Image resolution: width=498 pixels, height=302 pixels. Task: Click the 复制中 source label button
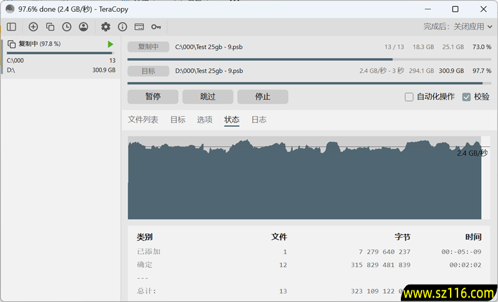click(x=148, y=47)
